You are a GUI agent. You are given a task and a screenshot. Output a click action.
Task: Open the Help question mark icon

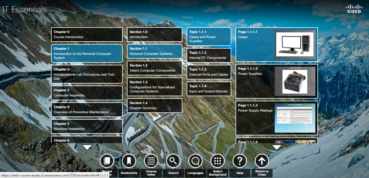pyautogui.click(x=240, y=161)
